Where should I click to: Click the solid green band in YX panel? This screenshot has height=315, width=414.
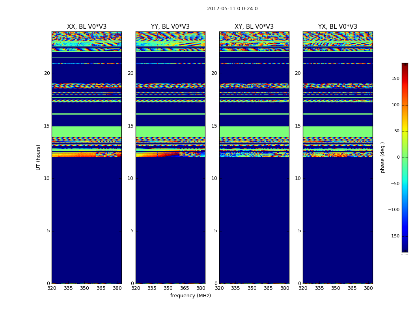point(338,132)
